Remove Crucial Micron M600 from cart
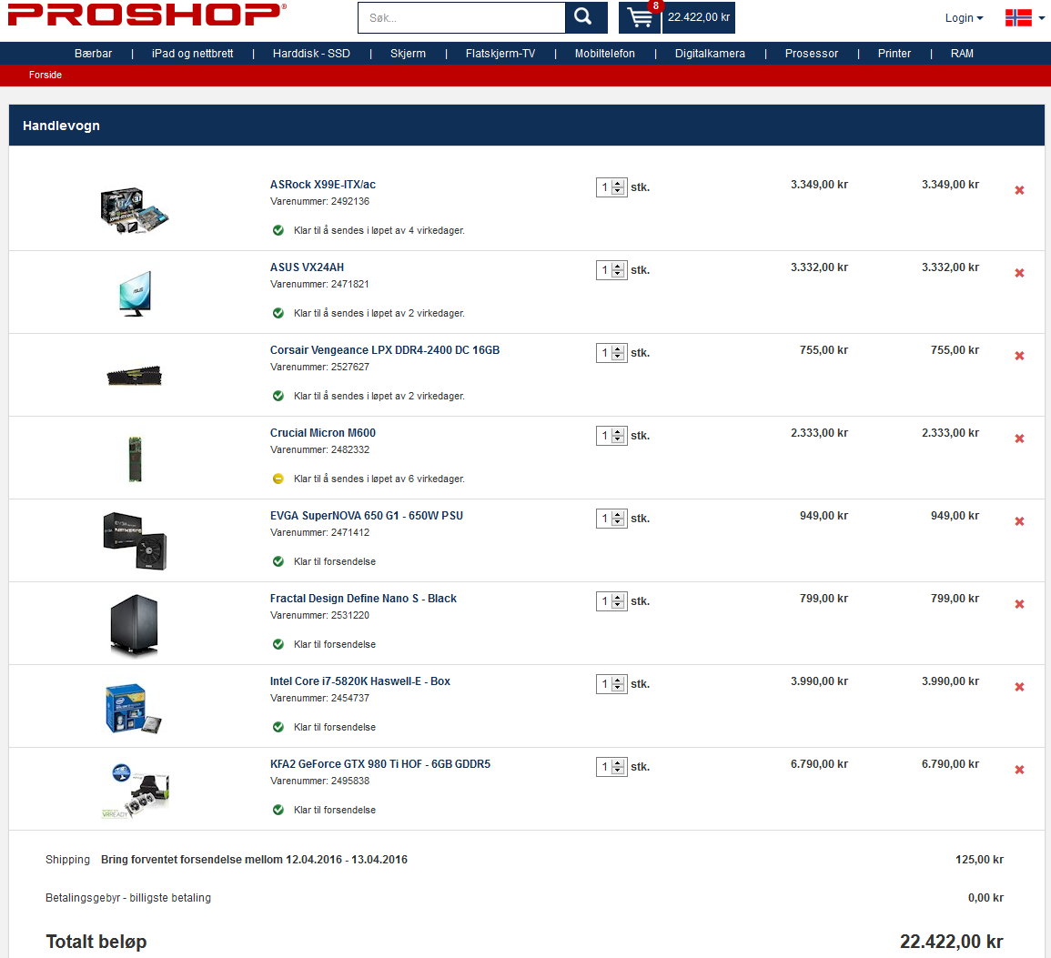Screen dimensions: 1051x958 pos(1019,439)
